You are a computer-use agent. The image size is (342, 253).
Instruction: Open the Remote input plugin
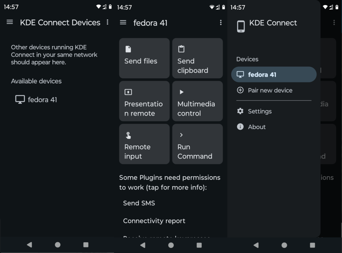pos(144,144)
